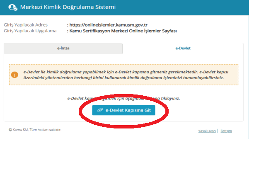The image size is (259, 172).
Task: Open the Yasal Uyarı link
Action: point(207,131)
